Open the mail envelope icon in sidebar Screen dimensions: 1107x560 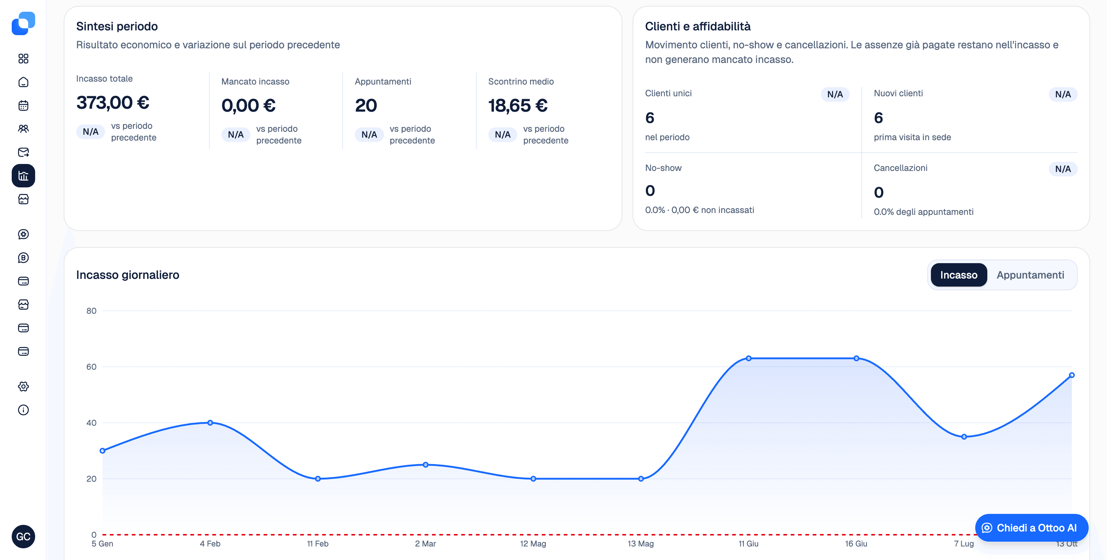click(23, 152)
